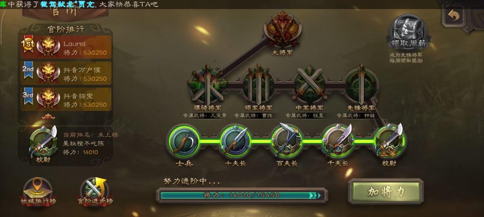View 3rd place 抖音猫宝 entry
The image size is (484, 217).
click(x=66, y=99)
